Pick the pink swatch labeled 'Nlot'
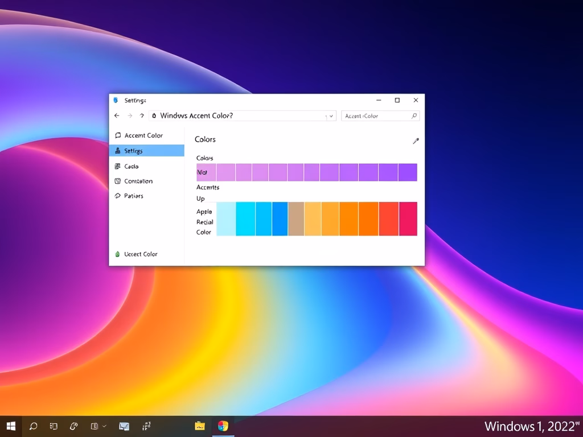The image size is (583, 437). point(206,172)
